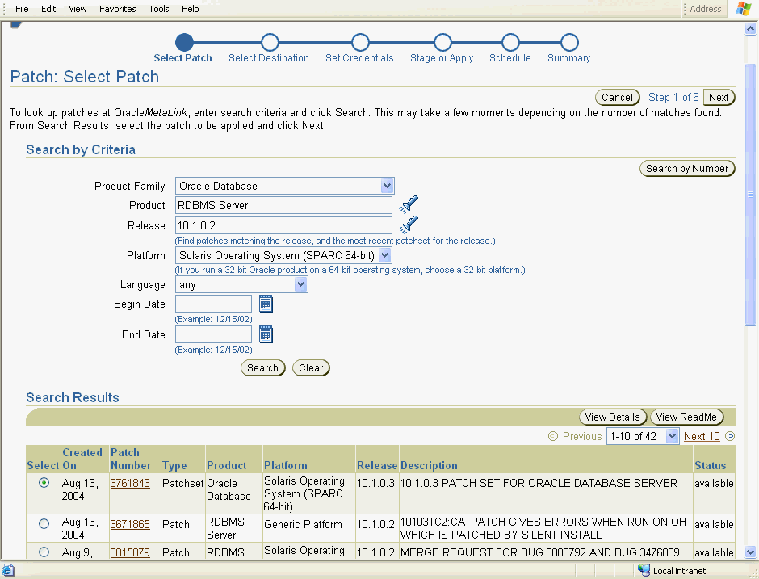Open the Next 10 results link
The width and height of the screenshot is (759, 579).
coord(702,436)
